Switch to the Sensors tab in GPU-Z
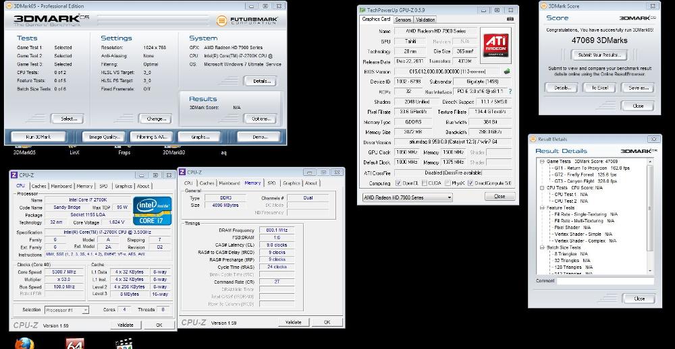The width and height of the screenshot is (675, 349). (403, 20)
